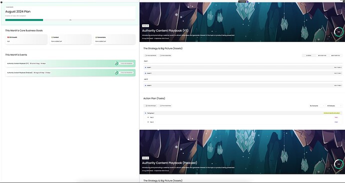This screenshot has height=183, width=345.
Task: Click the YT playbook banner progress circle
Action: pyautogui.click(x=338, y=32)
